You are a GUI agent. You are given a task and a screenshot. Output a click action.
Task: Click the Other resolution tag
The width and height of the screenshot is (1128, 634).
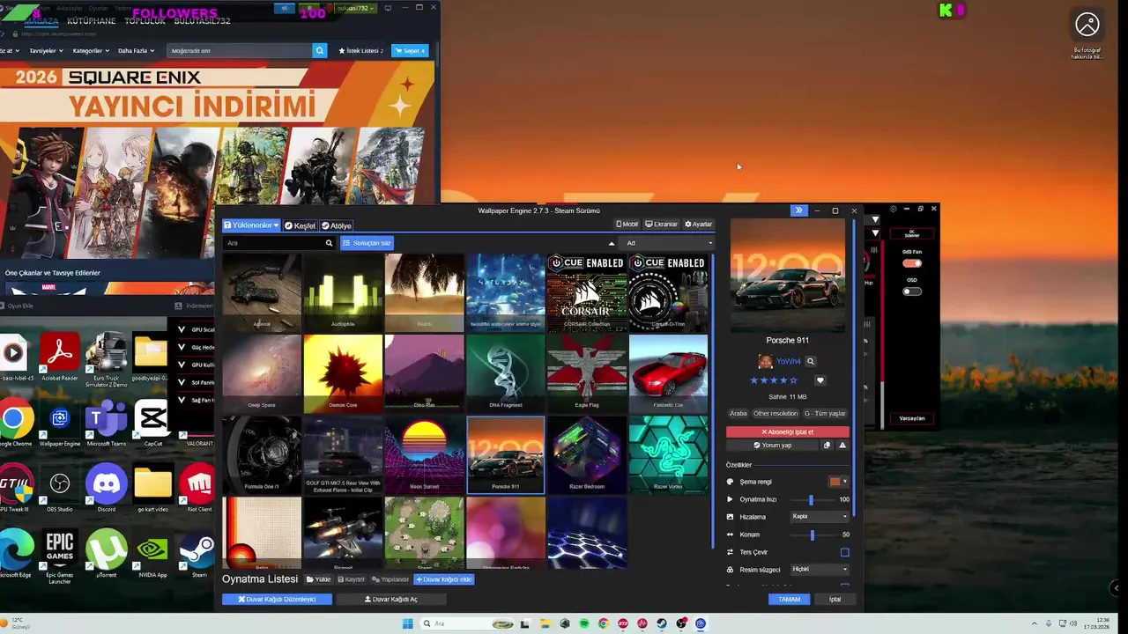tap(775, 413)
